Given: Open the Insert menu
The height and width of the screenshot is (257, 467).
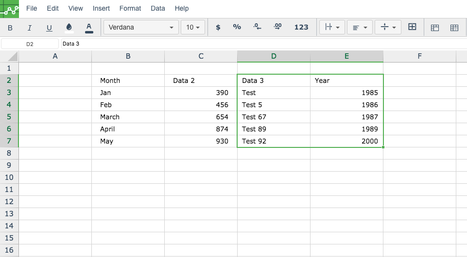Looking at the screenshot, I should pos(101,8).
